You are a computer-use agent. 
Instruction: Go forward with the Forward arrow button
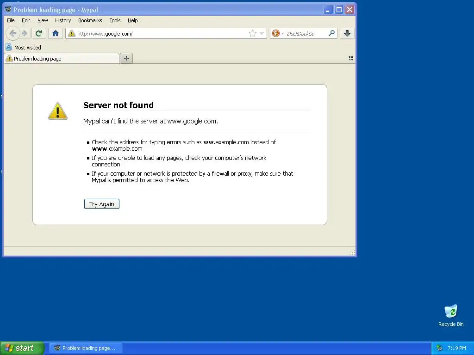(x=25, y=33)
